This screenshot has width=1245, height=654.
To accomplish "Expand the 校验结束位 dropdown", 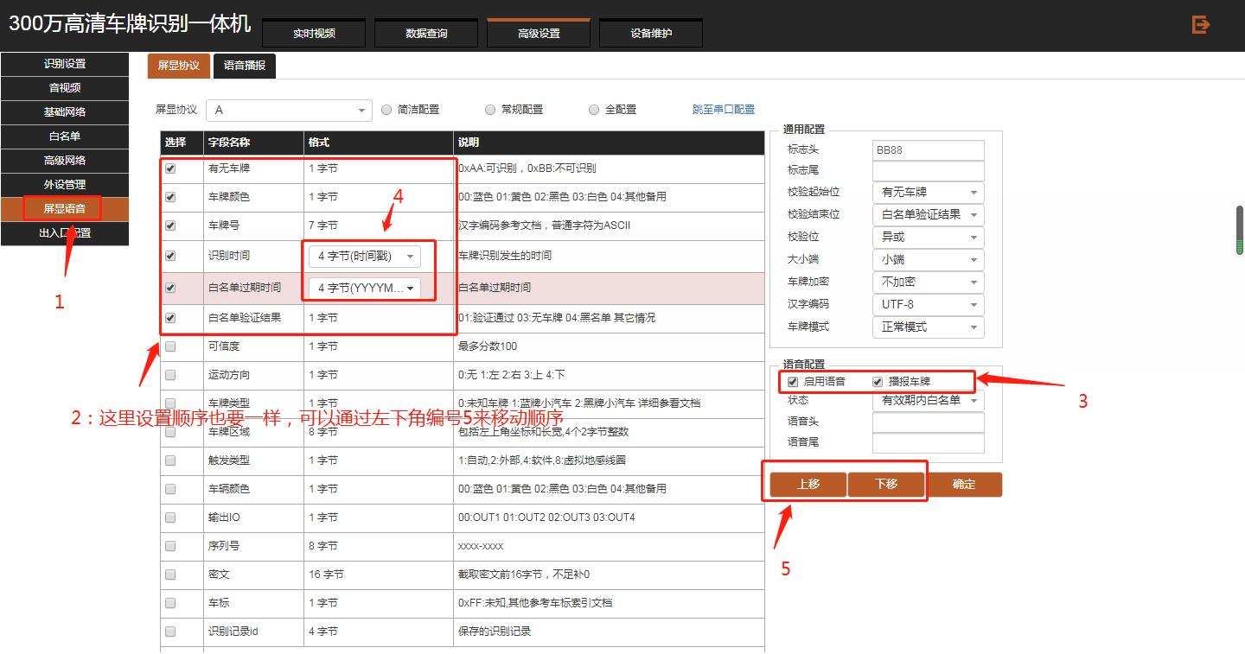I will (x=929, y=215).
